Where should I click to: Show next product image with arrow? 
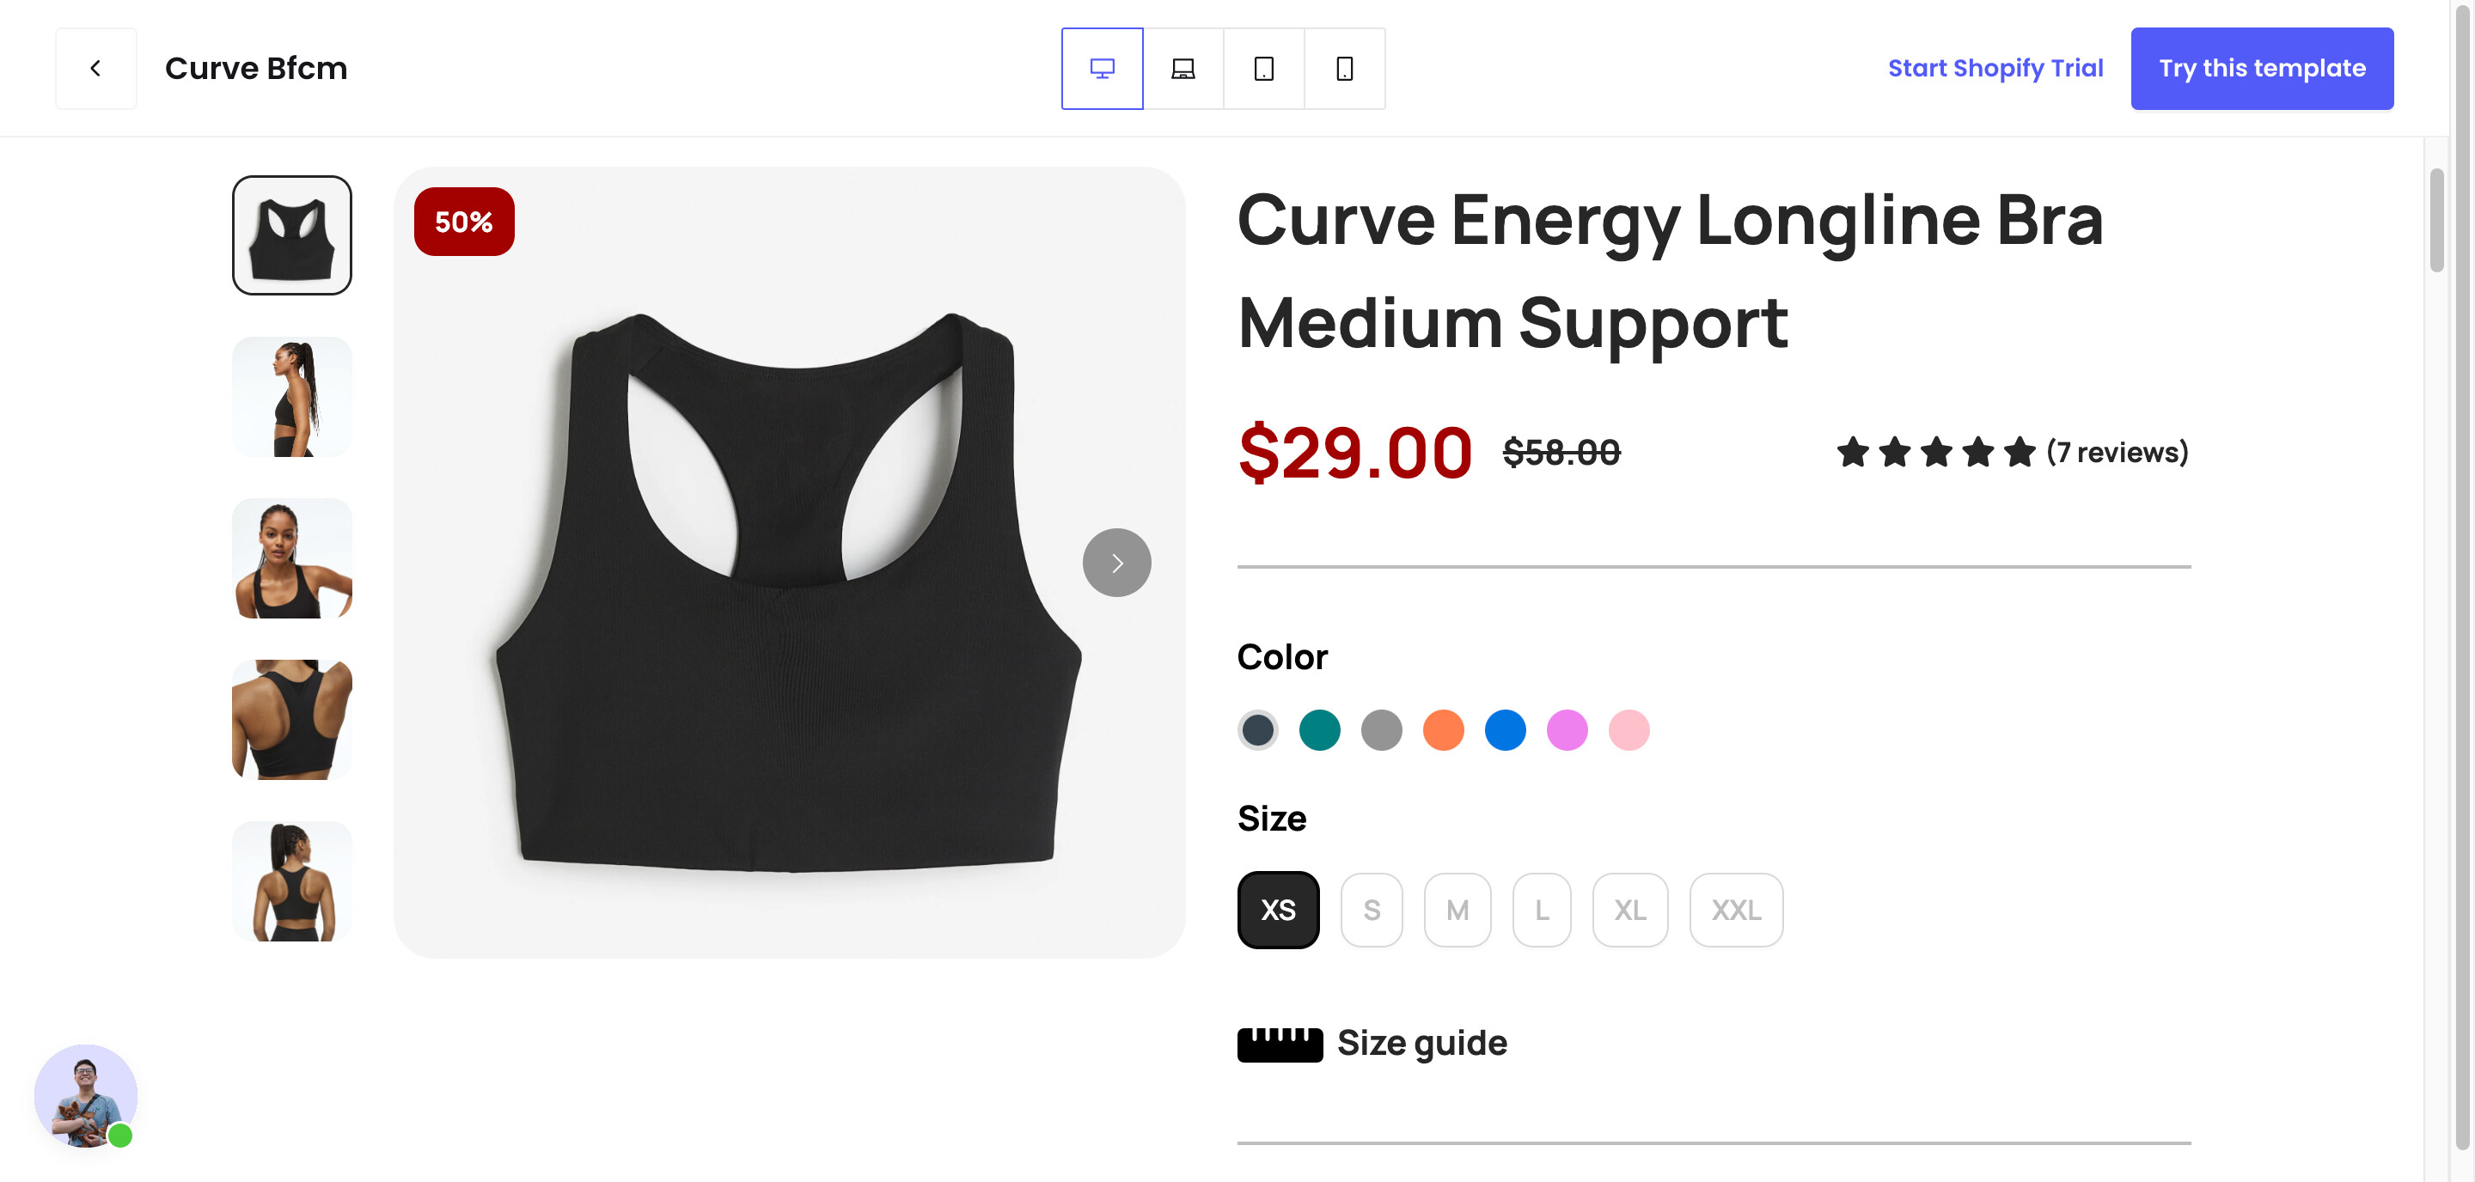pyautogui.click(x=1116, y=563)
